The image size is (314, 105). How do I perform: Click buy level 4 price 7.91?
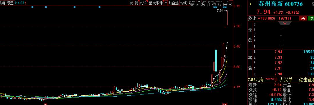(x=279, y=68)
